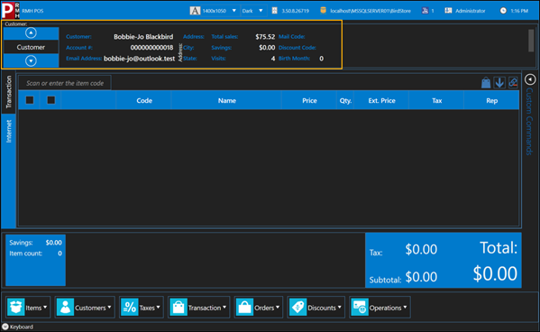Click the Qty. column header
The width and height of the screenshot is (540, 332).
point(345,101)
